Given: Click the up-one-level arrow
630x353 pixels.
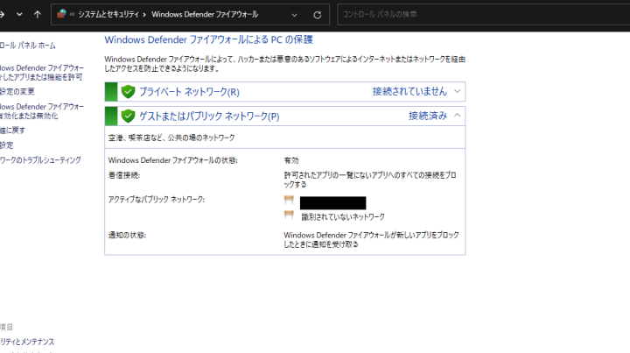Looking at the screenshot, I should click(x=37, y=15).
